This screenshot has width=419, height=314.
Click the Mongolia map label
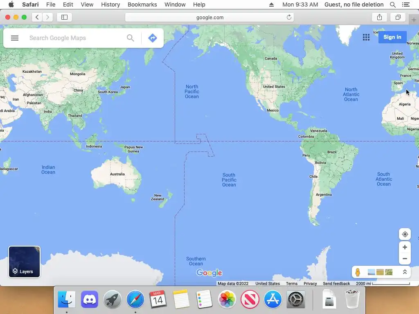point(77,74)
